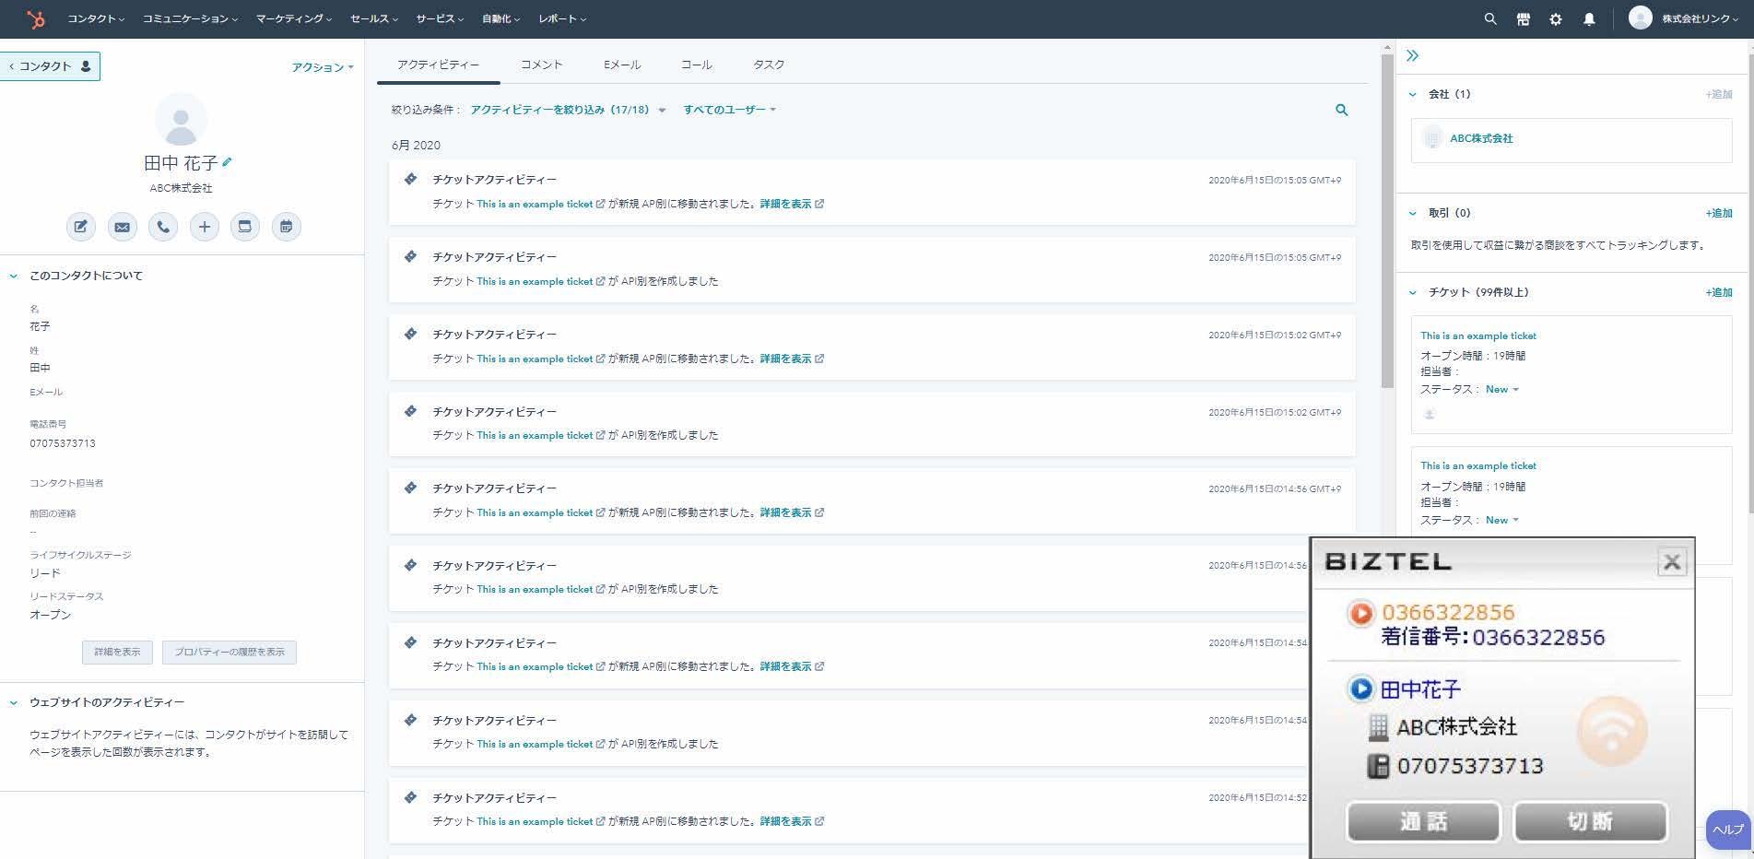The height and width of the screenshot is (859, 1754).
Task: Open the マーケティング menu in navigation bar
Action: [293, 19]
